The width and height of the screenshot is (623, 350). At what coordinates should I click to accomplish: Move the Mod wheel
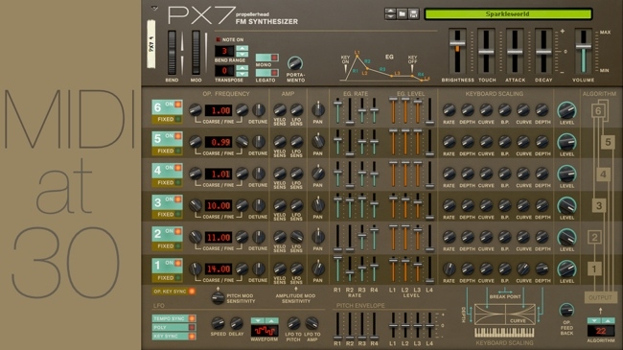[x=196, y=53]
